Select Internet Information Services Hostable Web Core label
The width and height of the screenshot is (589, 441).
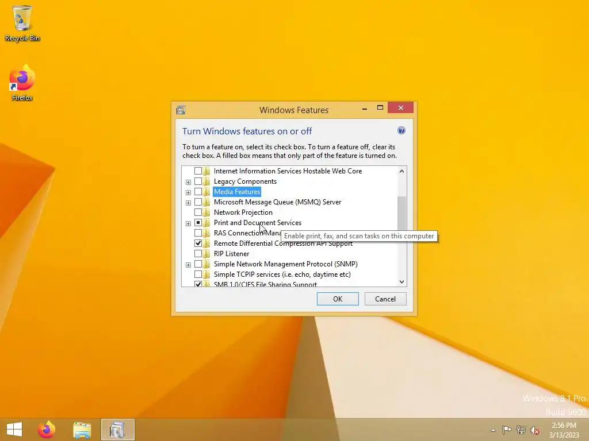[288, 171]
